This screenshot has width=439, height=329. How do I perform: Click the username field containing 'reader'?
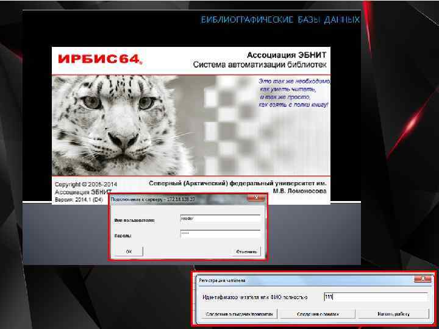[x=220, y=219]
